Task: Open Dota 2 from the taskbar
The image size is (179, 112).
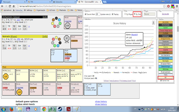Action: (68, 109)
